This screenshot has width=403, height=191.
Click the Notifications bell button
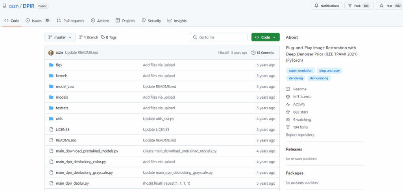pyautogui.click(x=327, y=6)
